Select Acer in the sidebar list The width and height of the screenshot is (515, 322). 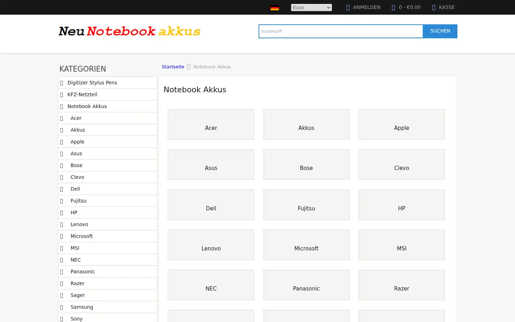[108, 118]
